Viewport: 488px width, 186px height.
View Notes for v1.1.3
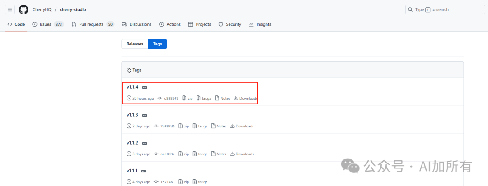[219, 126]
